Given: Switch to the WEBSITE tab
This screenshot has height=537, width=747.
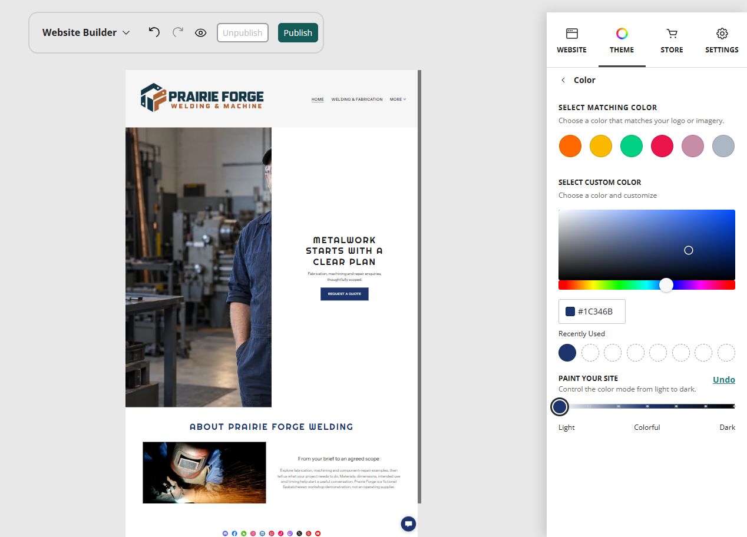Looking at the screenshot, I should 571,41.
